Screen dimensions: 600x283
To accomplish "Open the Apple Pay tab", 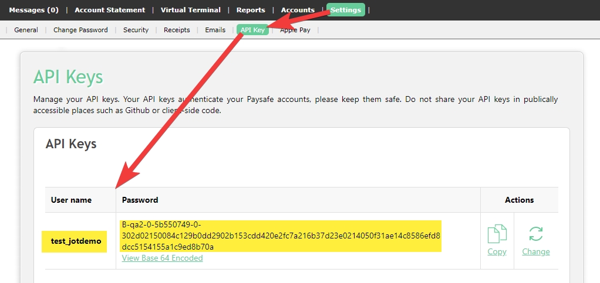I will pyautogui.click(x=295, y=30).
